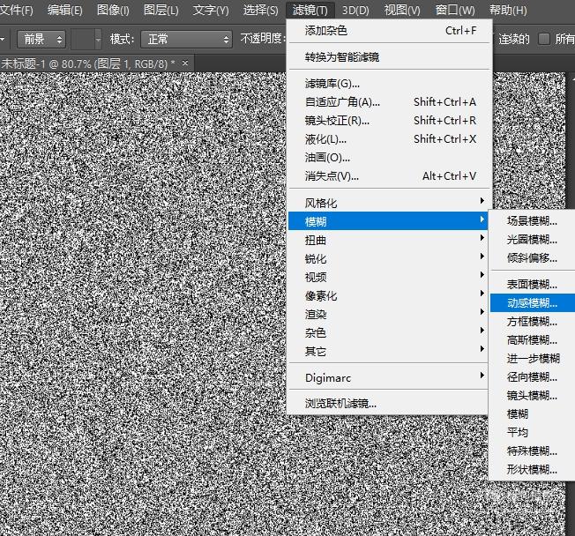Image resolution: width=575 pixels, height=536 pixels.
Task: Choose 转换为智能滤镜
Action: click(390, 56)
